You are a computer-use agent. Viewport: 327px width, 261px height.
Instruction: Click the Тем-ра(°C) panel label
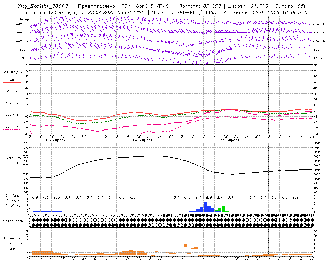(x=12, y=72)
